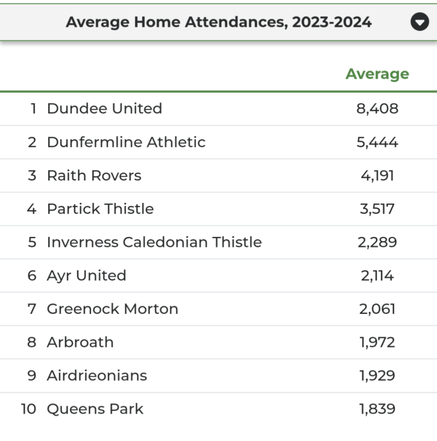The width and height of the screenshot is (437, 441).
Task: Select Dunfermline Athletic team name
Action: (x=126, y=142)
